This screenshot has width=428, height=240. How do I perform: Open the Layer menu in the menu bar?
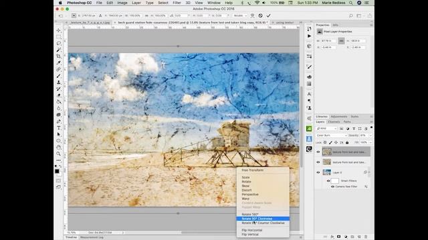point(136,3)
